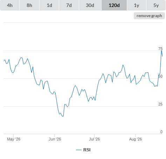Switch chart to 7d range
This screenshot has height=159, width=166.
[69, 5]
